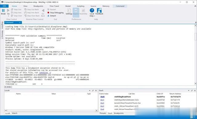Screen dimensions: 197x119
Task: Open the Locals panel options dropdown
Action: coord(90,91)
